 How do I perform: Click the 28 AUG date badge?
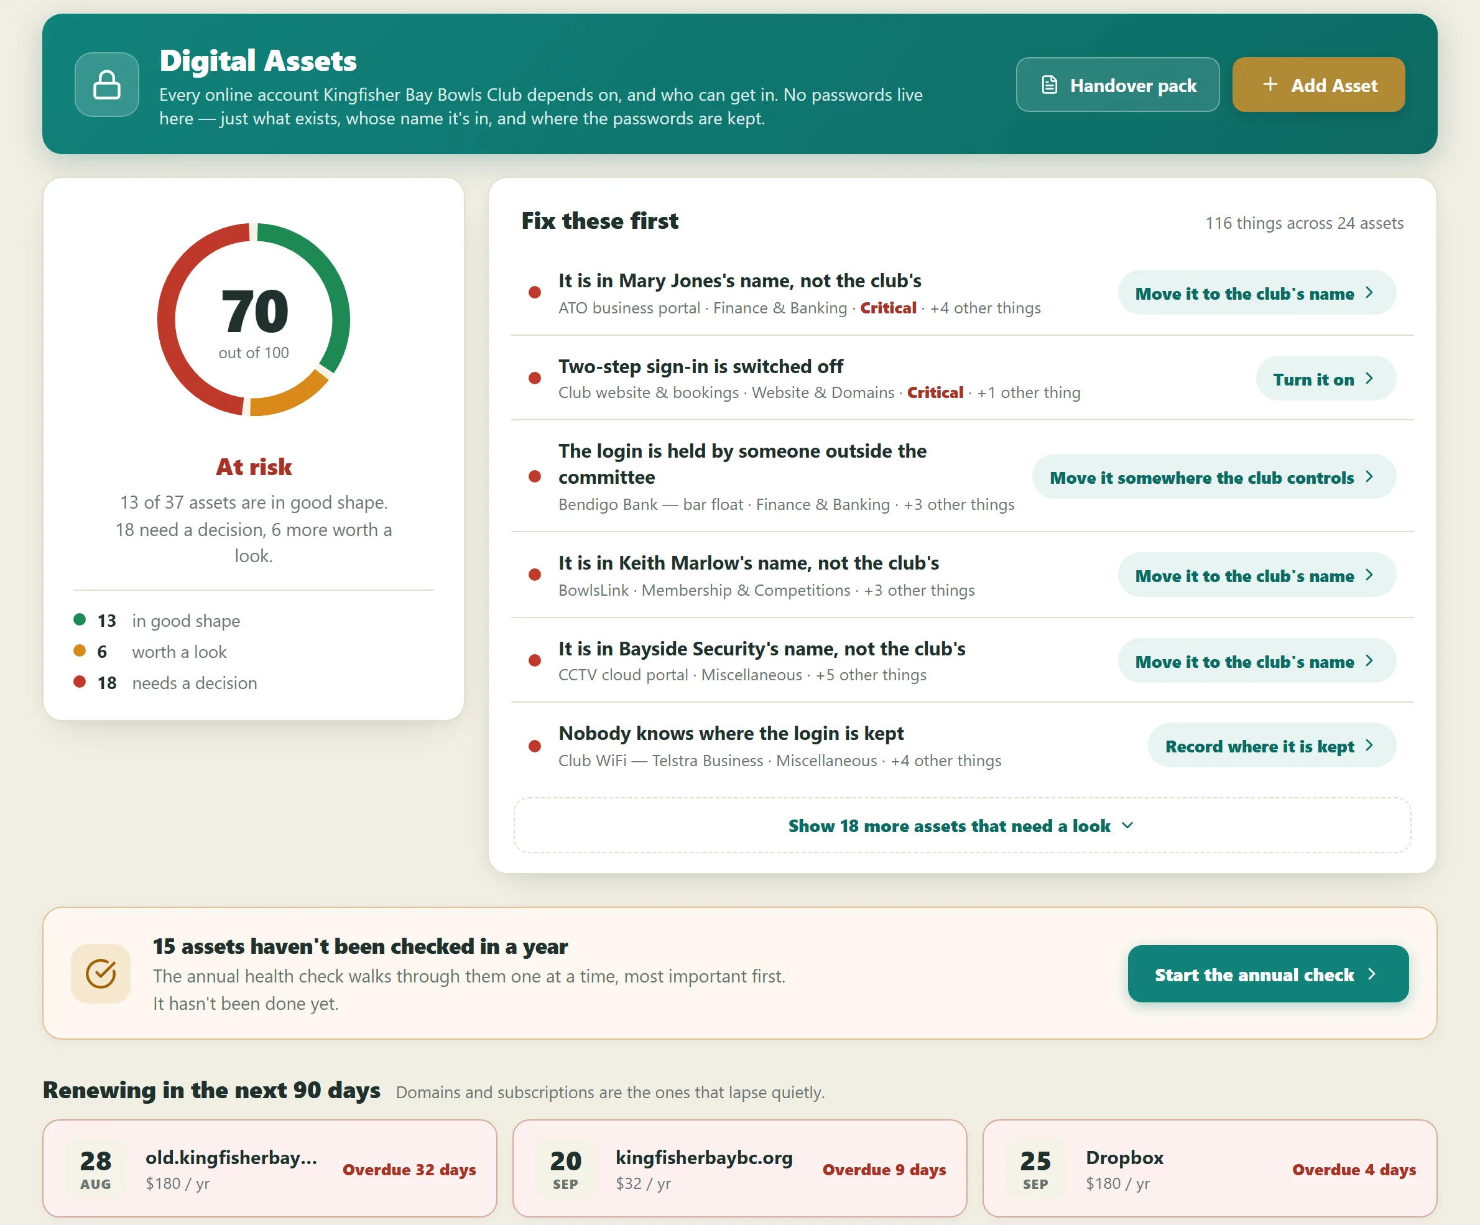coord(96,1168)
